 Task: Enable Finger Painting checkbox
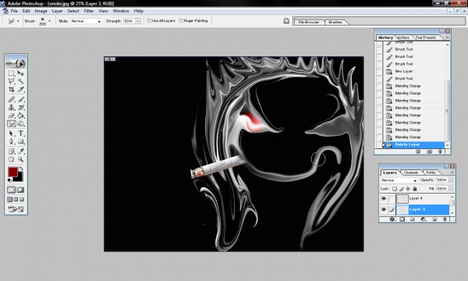click(x=181, y=21)
